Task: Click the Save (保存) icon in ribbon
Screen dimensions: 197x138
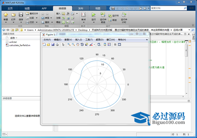Action: (21, 15)
